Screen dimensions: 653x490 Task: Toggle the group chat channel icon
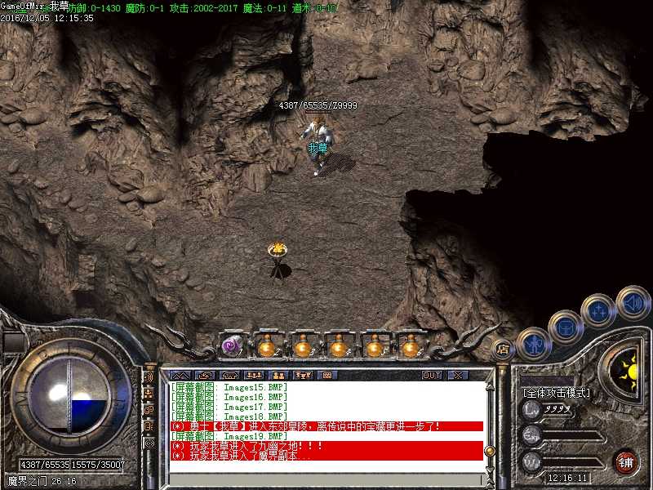click(x=149, y=394)
